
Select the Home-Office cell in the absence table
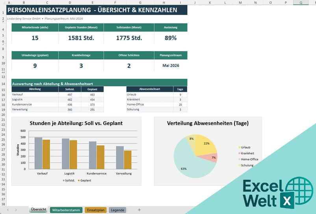coord(150,104)
